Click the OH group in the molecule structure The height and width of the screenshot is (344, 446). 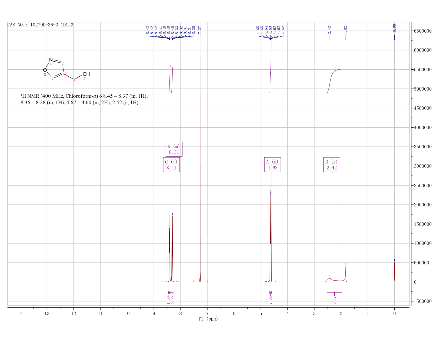point(86,74)
